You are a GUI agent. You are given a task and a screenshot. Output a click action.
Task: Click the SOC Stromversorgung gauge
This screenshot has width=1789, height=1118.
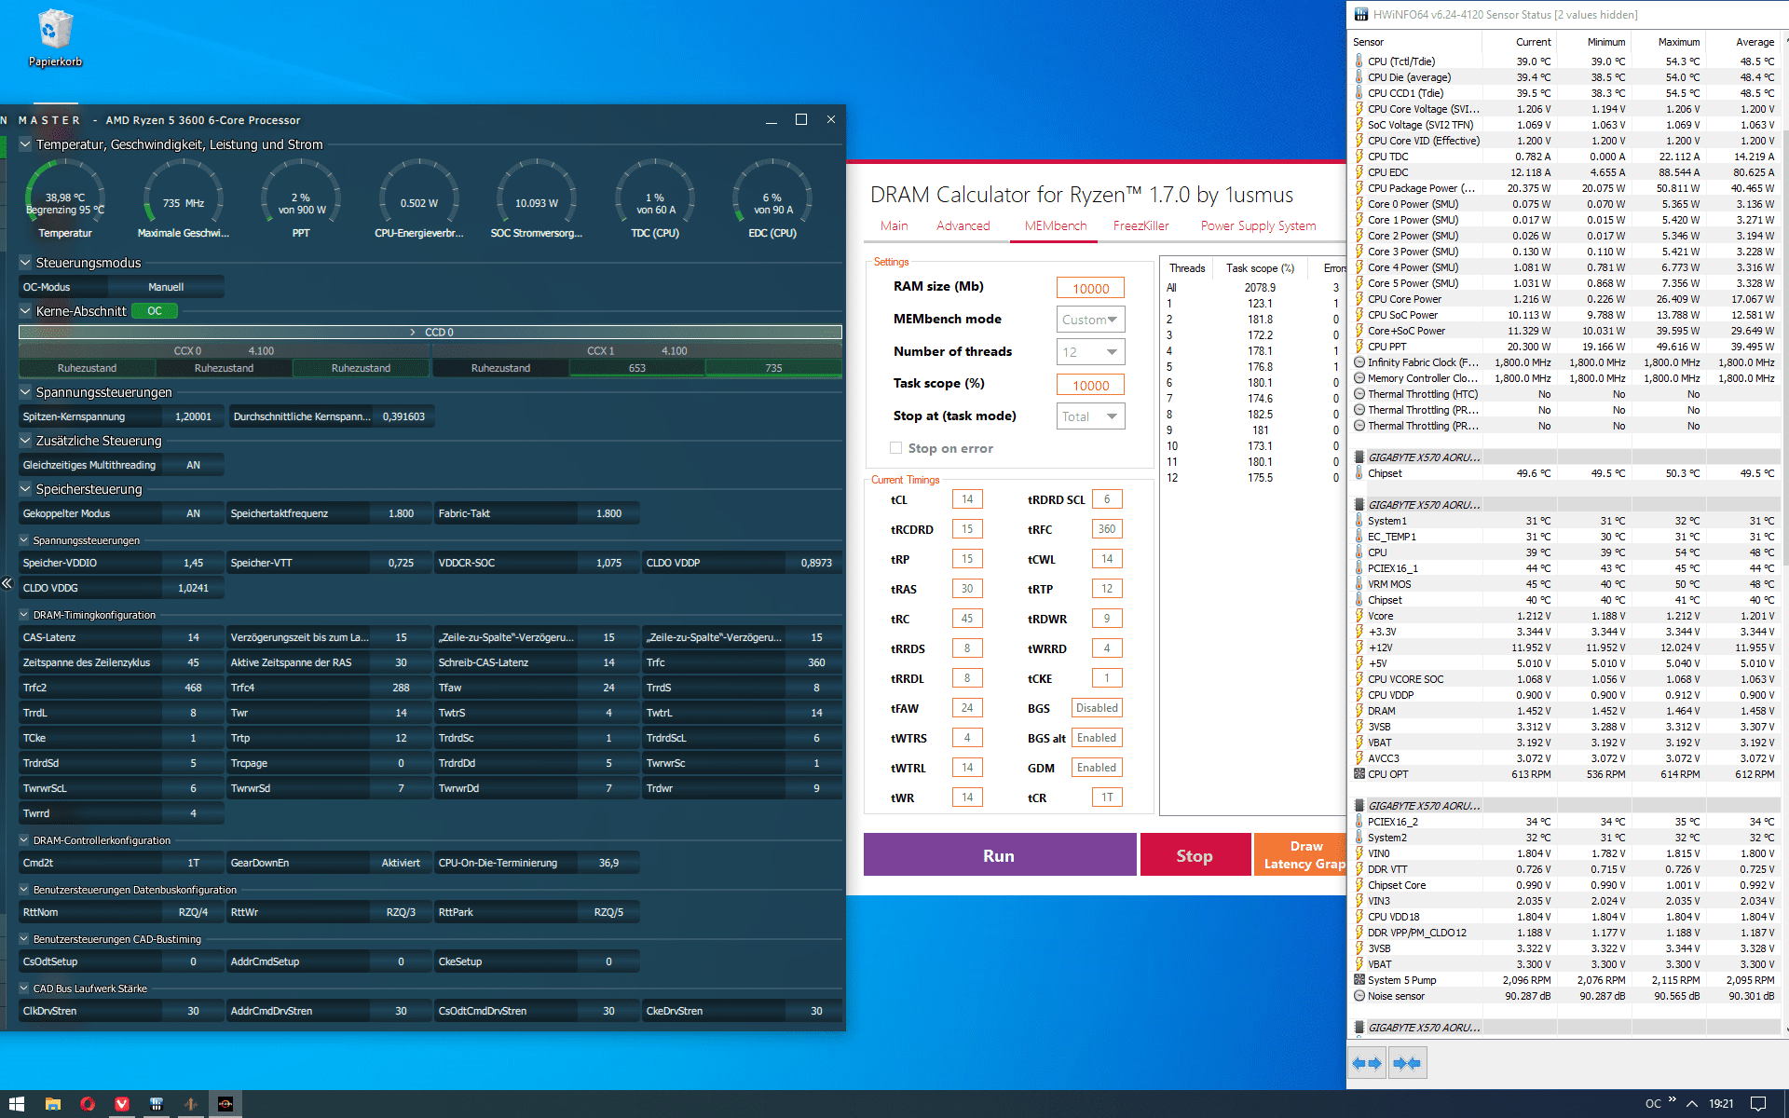[537, 199]
